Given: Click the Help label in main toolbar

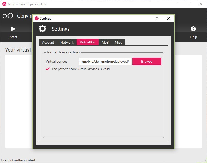Looking at the screenshot, I should pyautogui.click(x=193, y=37).
